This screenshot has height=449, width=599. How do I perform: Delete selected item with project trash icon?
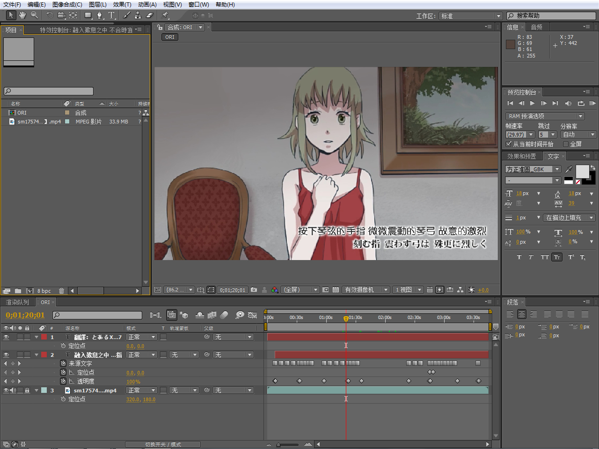pos(61,291)
